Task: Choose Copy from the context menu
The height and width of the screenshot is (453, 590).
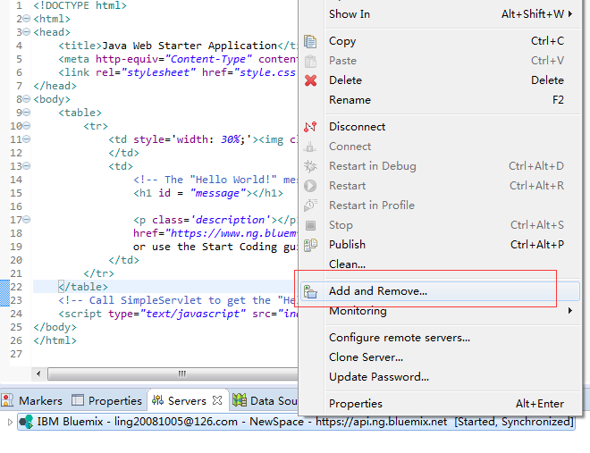Action: tap(440, 41)
